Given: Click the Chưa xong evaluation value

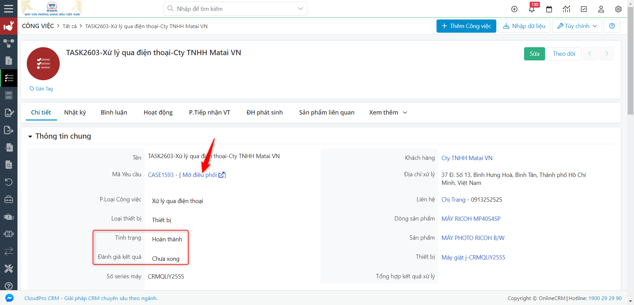Looking at the screenshot, I should tap(166, 259).
